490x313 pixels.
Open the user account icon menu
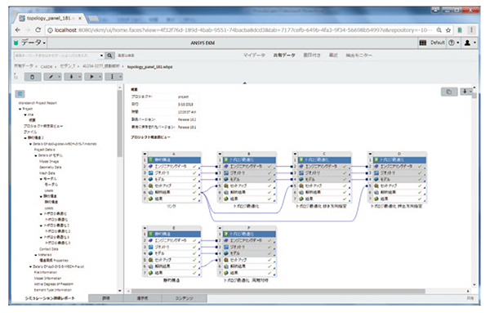click(x=470, y=42)
